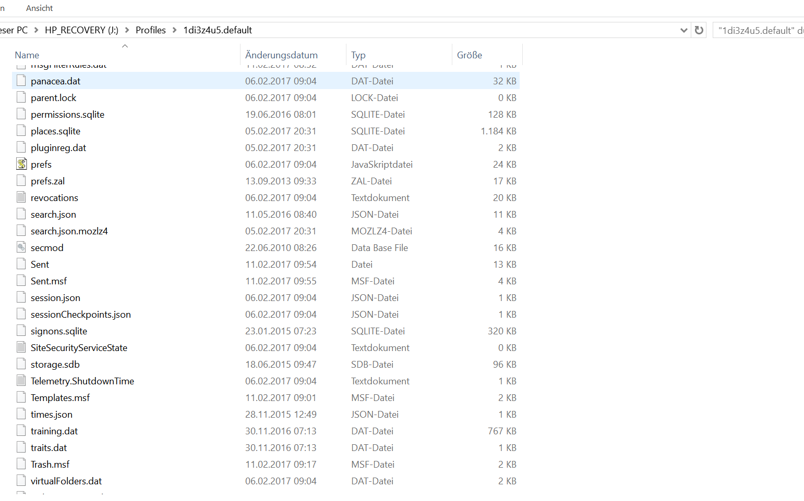Click the type label LOCK-Datei
Viewport: 804px width, 501px height.
(x=375, y=98)
